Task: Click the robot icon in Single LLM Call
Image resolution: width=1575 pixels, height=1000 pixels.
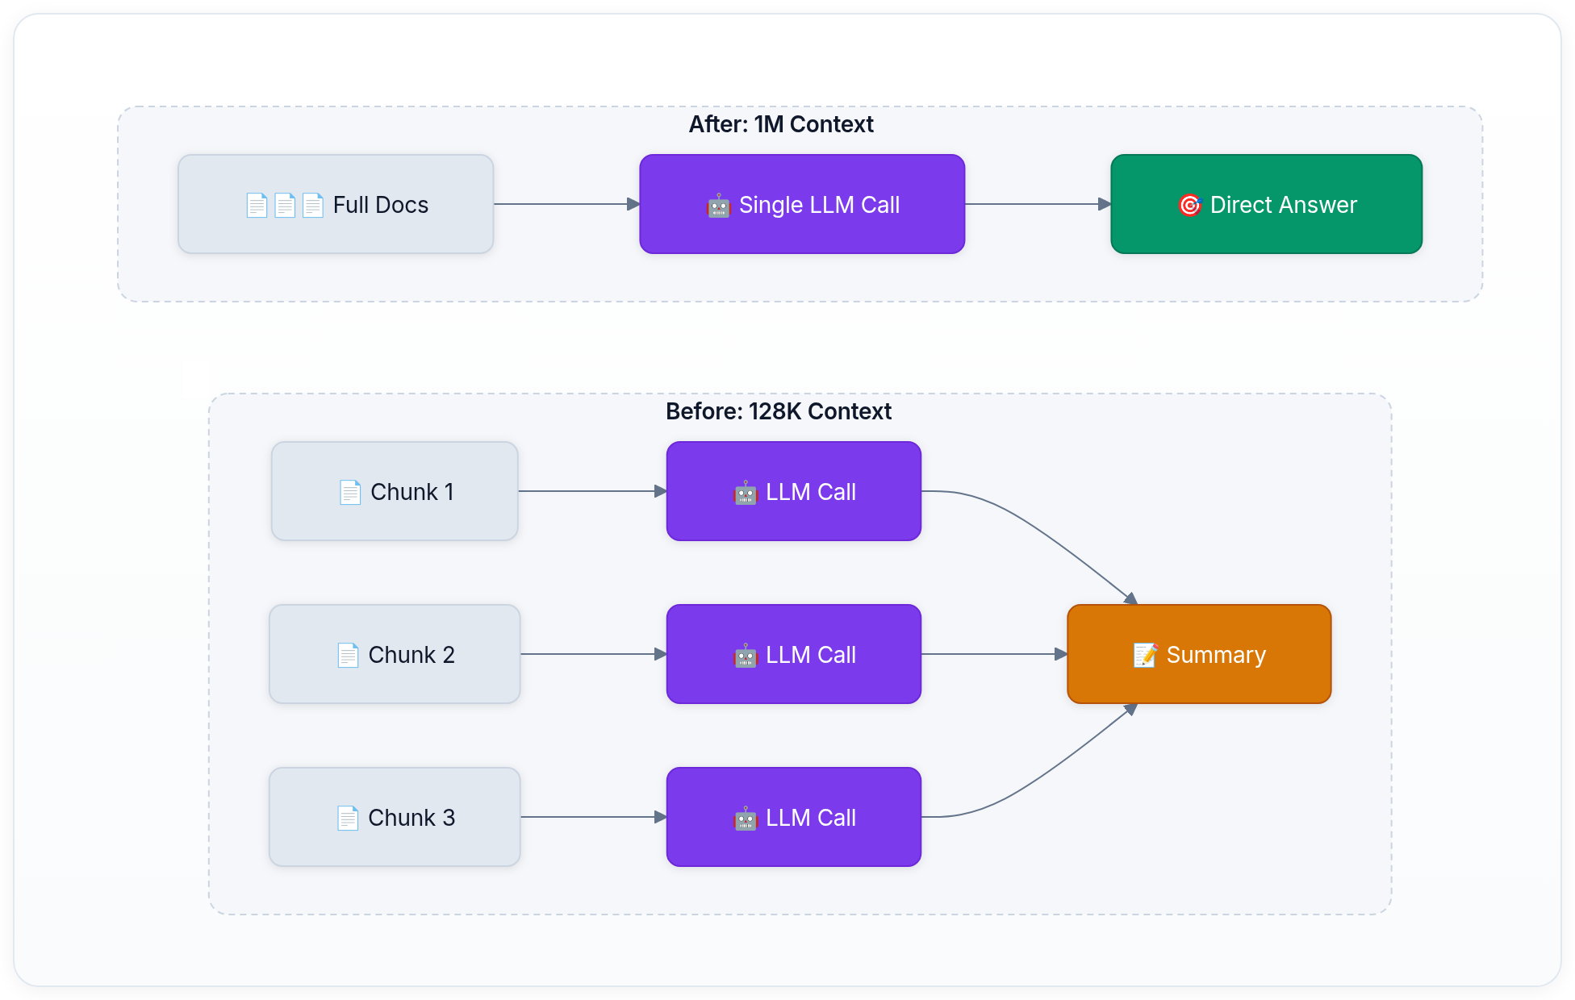Action: point(718,206)
